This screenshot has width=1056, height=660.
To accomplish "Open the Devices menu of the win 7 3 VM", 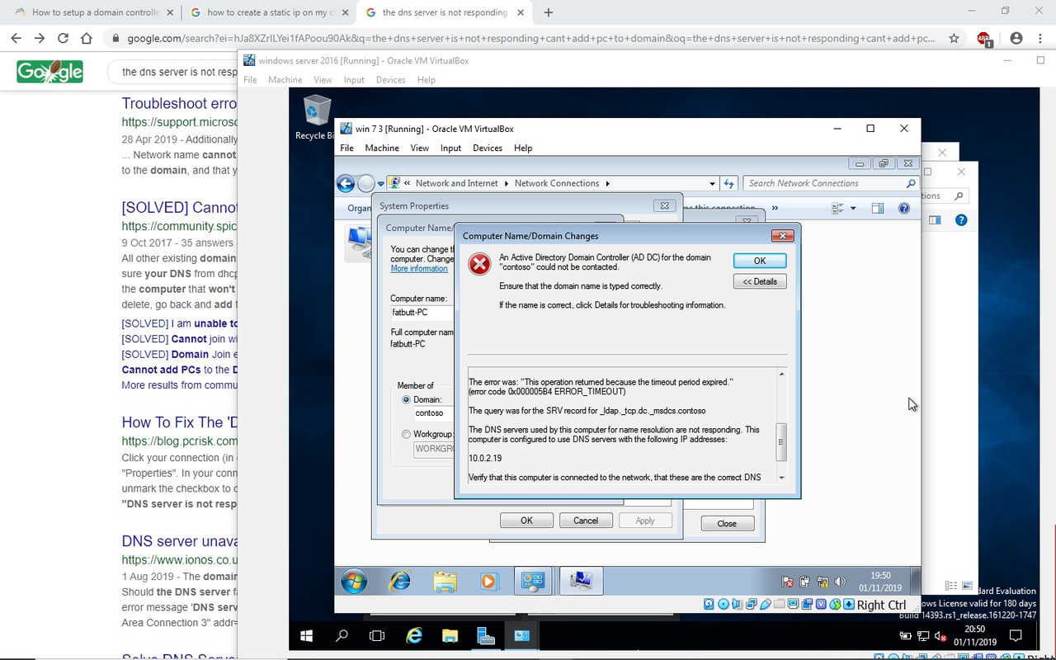I will [x=487, y=148].
